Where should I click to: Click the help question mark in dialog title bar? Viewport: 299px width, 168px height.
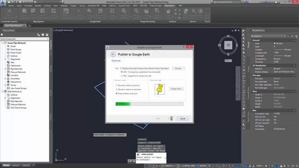pos(184,47)
